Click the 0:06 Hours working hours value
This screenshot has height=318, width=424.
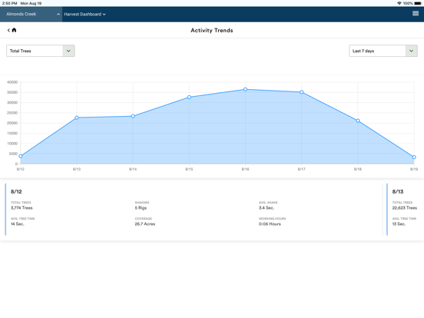270,224
